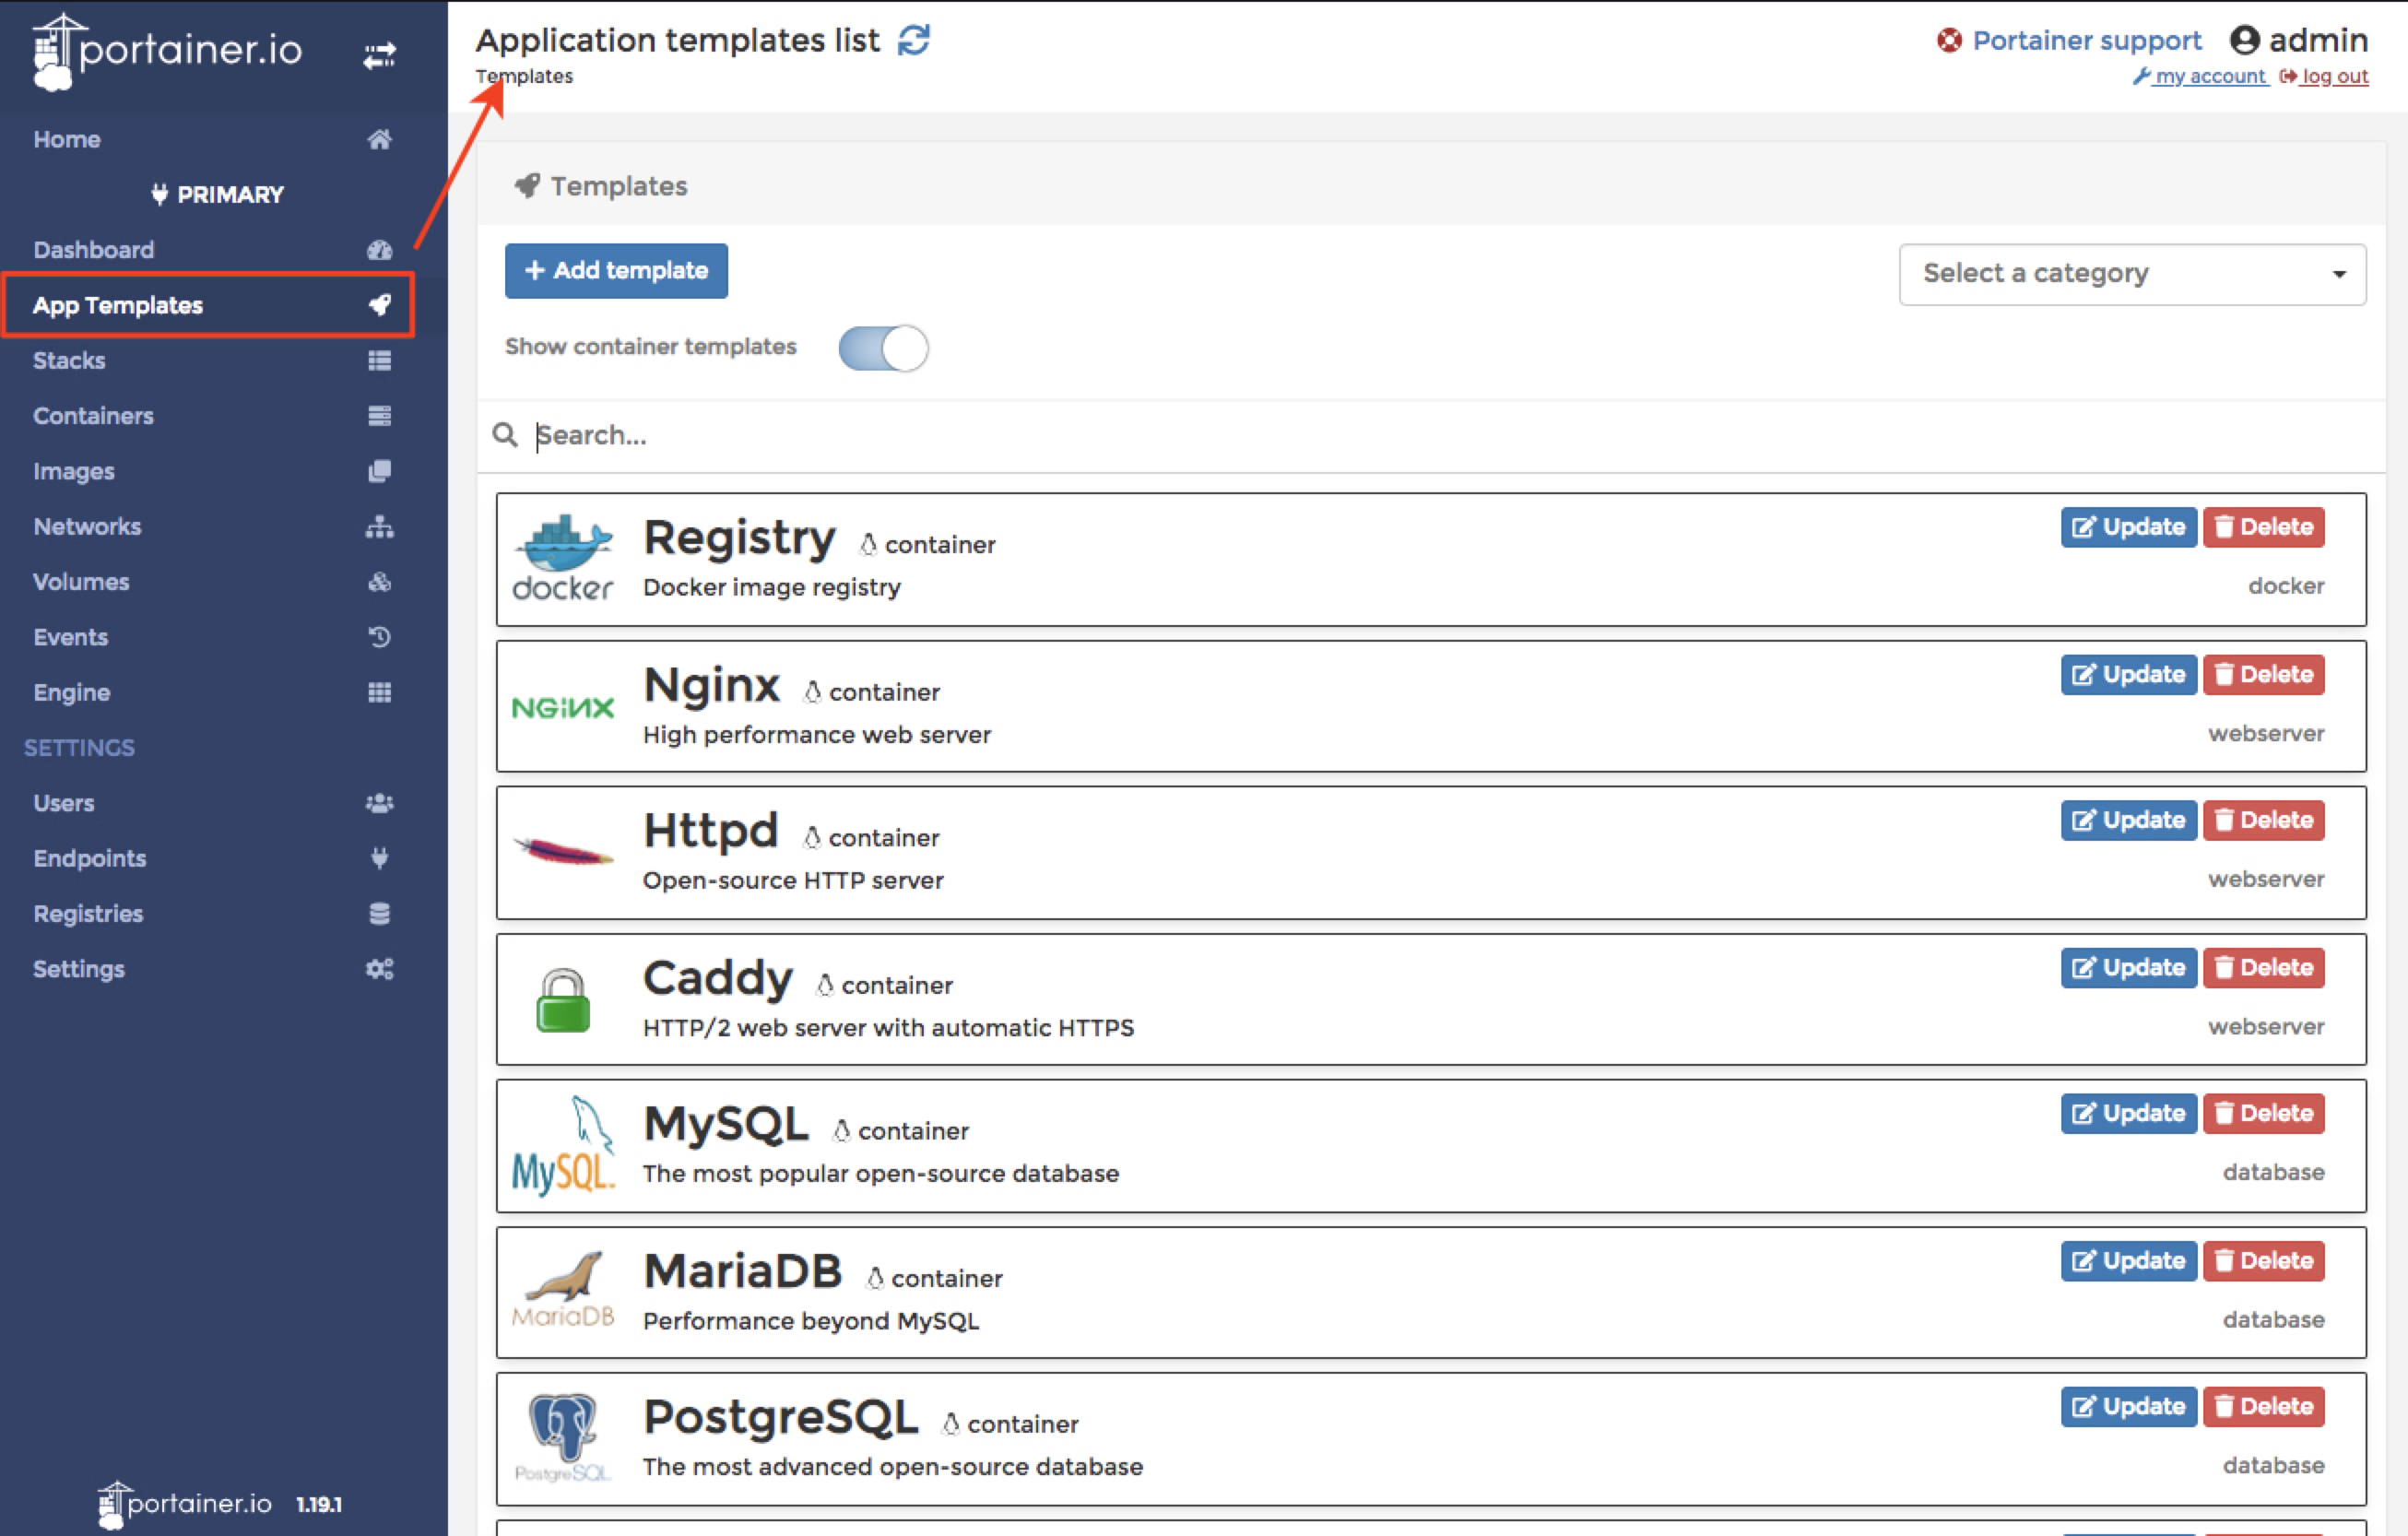2408x1536 pixels.
Task: Click the Nginx logo thumbnail
Action: tap(563, 708)
